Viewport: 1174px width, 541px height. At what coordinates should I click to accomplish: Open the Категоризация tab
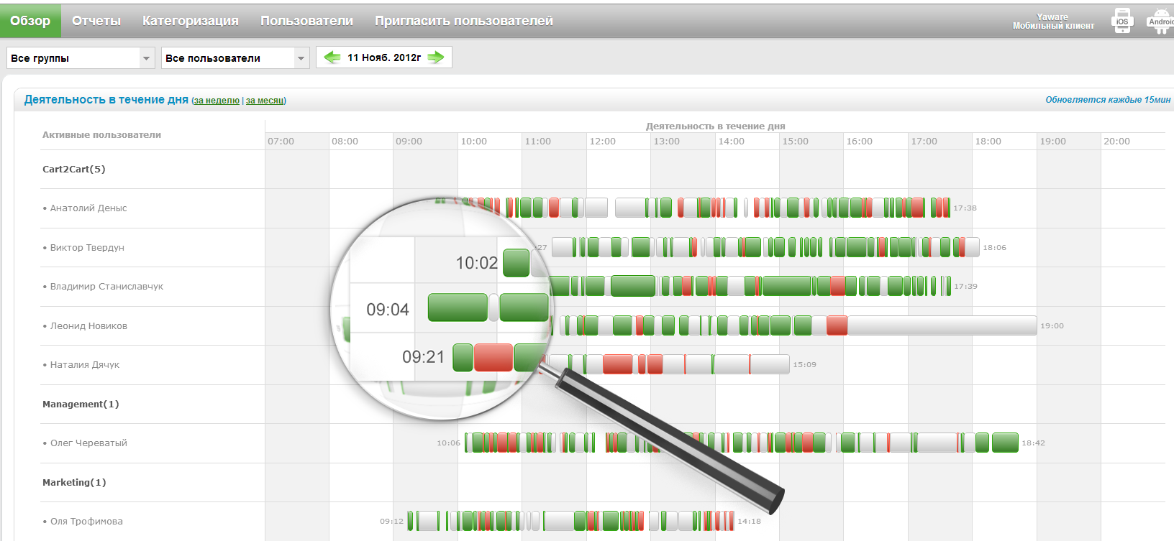191,21
